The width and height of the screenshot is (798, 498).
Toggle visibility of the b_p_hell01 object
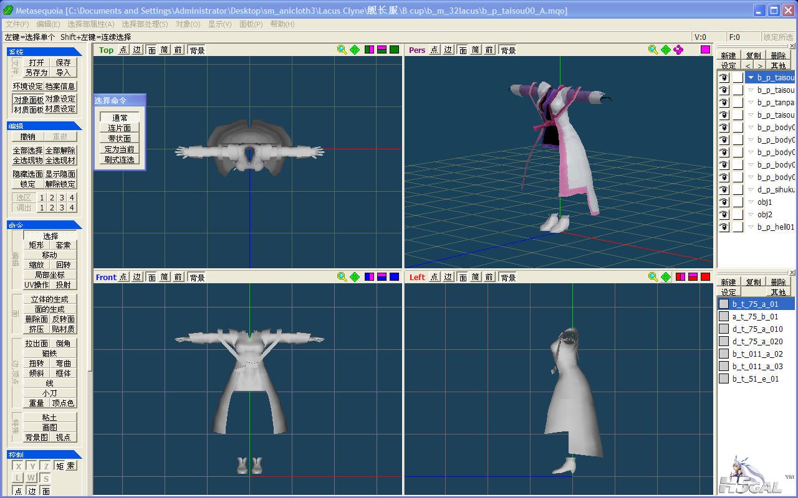[x=724, y=227]
